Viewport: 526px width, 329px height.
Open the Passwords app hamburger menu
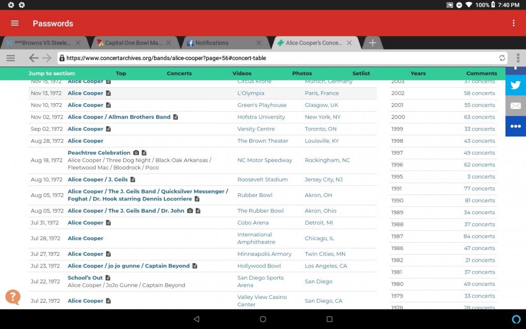(15, 23)
